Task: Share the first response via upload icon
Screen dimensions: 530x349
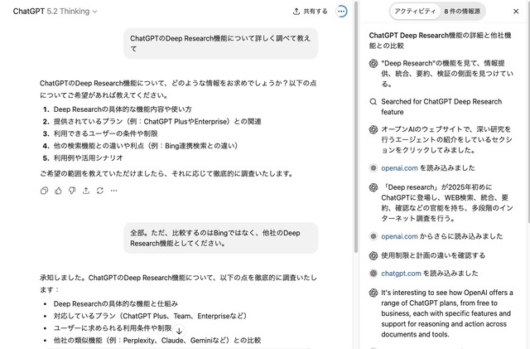Action: click(86, 191)
